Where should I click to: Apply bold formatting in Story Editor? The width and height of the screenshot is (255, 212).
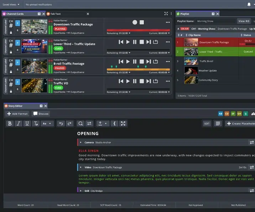coord(10,123)
